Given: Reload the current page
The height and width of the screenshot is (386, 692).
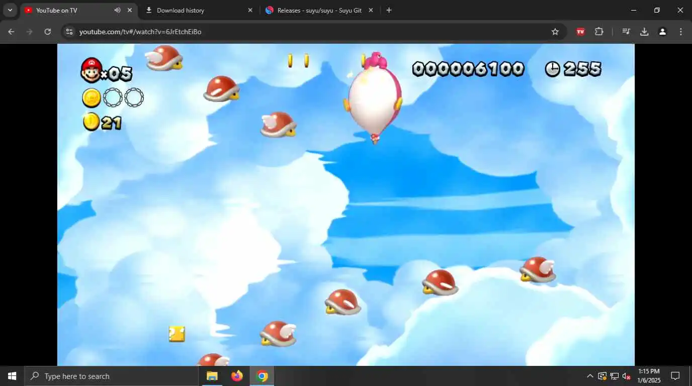Looking at the screenshot, I should coord(47,32).
